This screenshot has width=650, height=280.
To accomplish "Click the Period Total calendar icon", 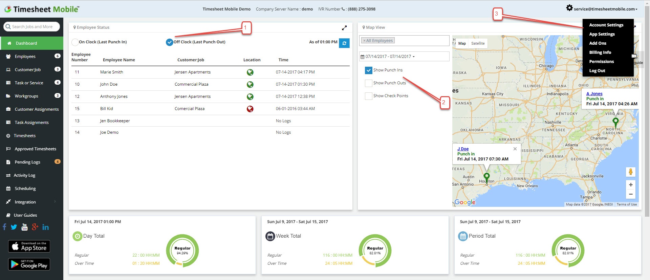I will (463, 236).
